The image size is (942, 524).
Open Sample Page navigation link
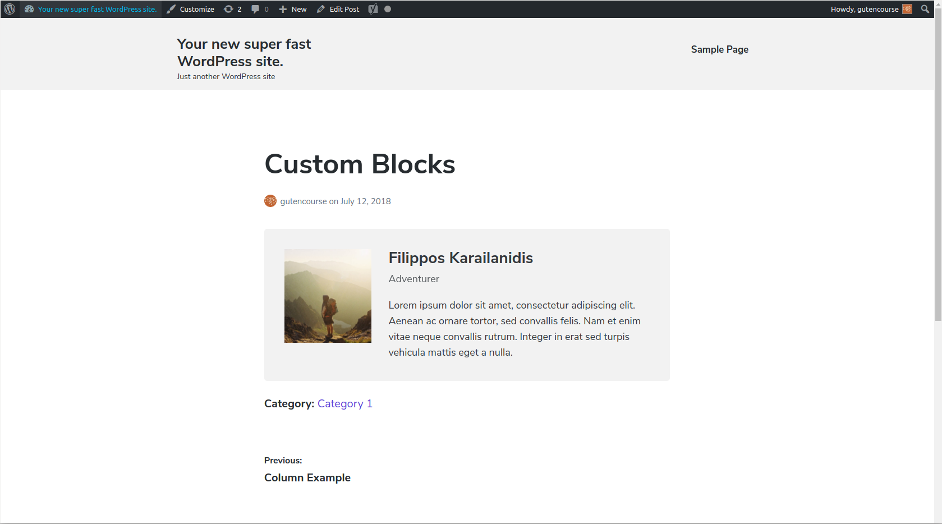720,49
